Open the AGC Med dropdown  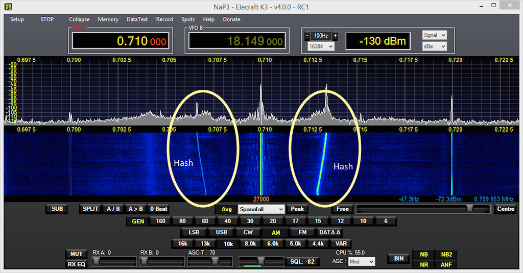tap(362, 261)
